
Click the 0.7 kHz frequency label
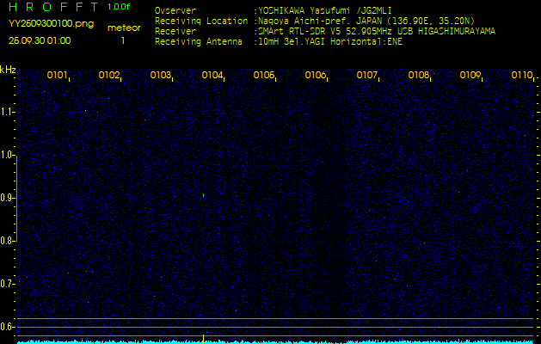6,284
